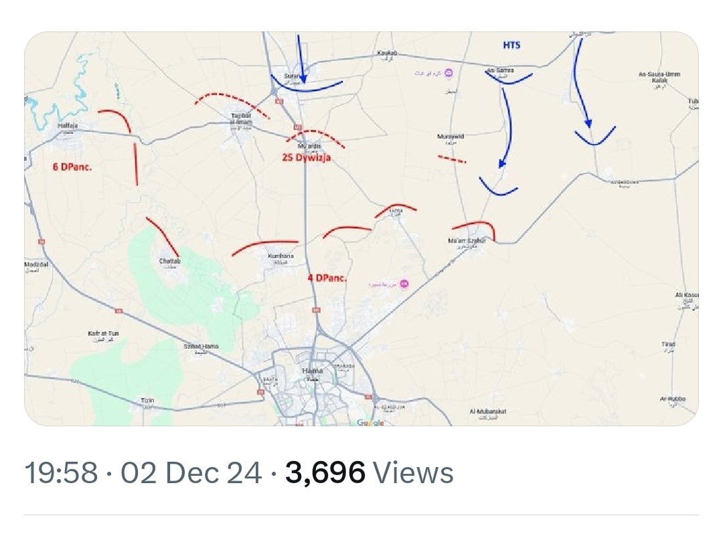Click the Kumhana town label

(280, 256)
